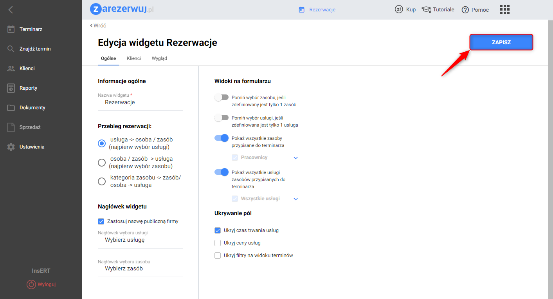Open the apps grid icon

(x=505, y=10)
